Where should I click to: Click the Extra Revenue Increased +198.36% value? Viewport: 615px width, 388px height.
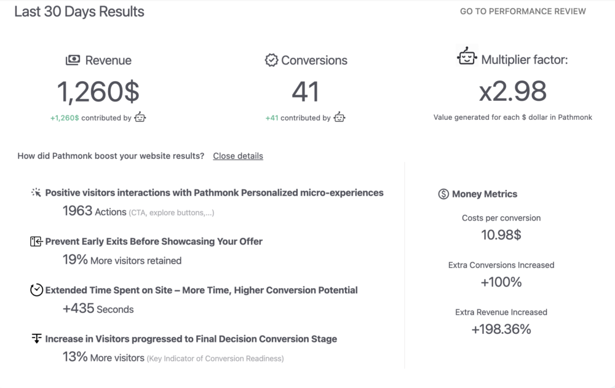click(x=501, y=329)
